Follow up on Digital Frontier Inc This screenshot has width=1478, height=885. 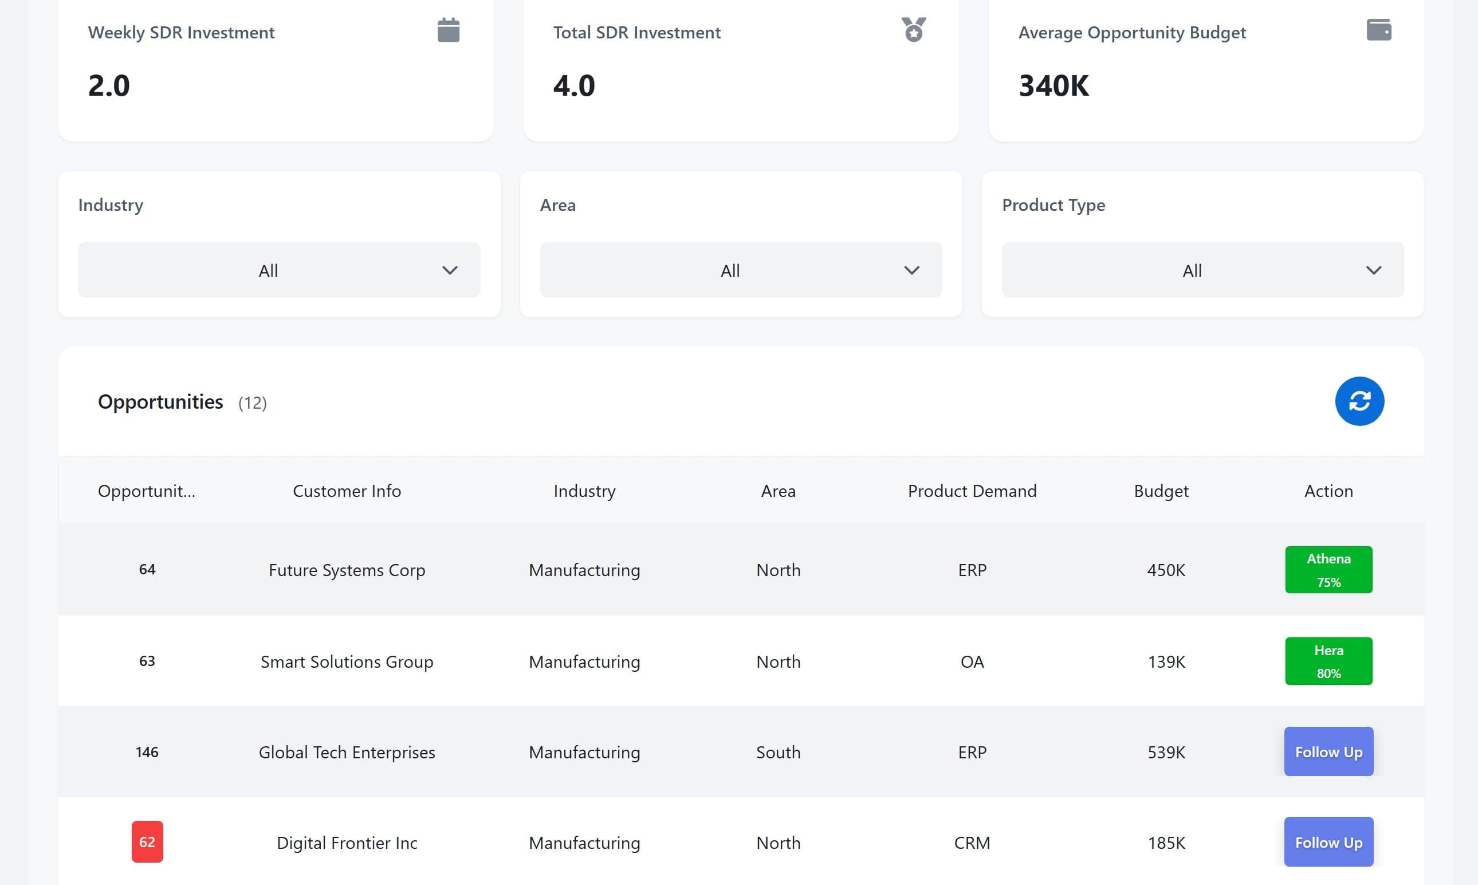click(1328, 841)
